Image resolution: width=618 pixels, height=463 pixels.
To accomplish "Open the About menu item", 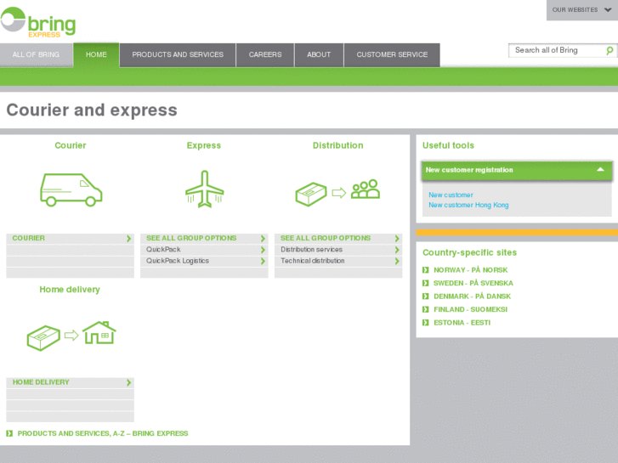I will 319,54.
